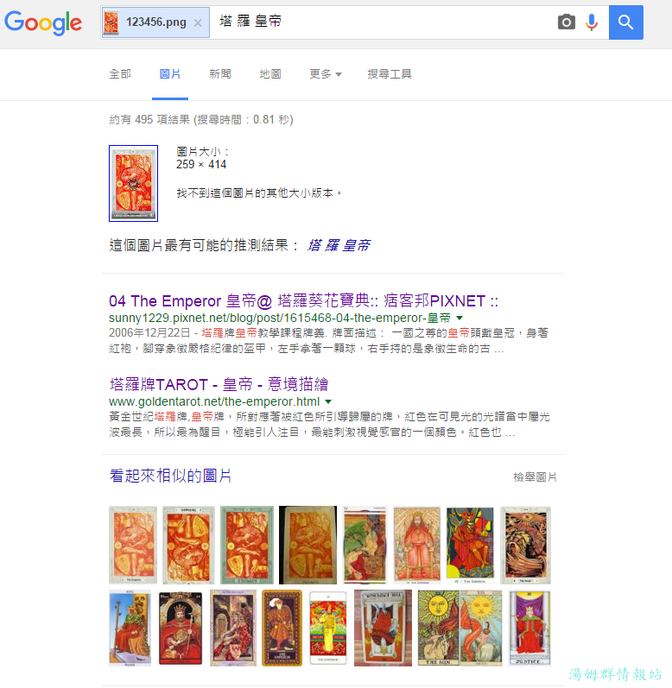This screenshot has height=688, width=672.
Task: Click the microphone voice search icon
Action: click(x=592, y=22)
